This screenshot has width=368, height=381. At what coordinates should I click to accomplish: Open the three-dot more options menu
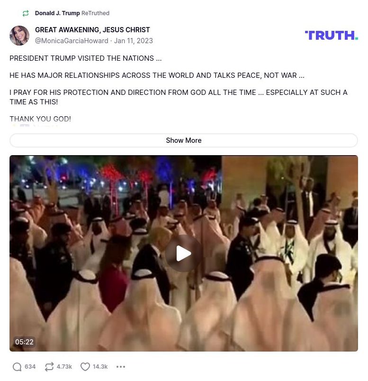(121, 367)
